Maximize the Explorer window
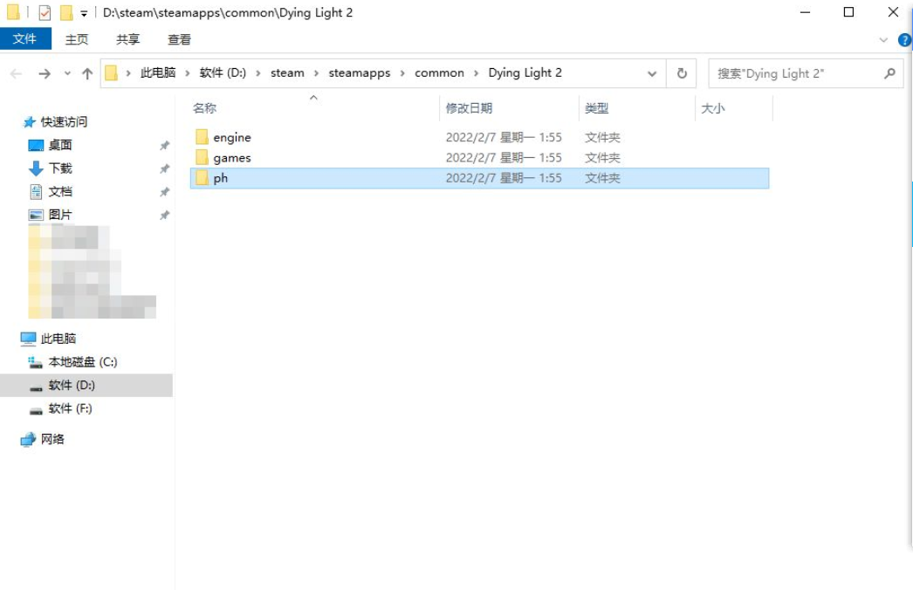The height and width of the screenshot is (590, 913). tap(849, 12)
